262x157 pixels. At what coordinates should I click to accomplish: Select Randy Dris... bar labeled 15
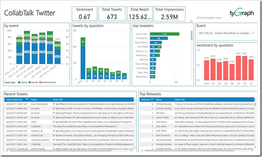pos(152,77)
